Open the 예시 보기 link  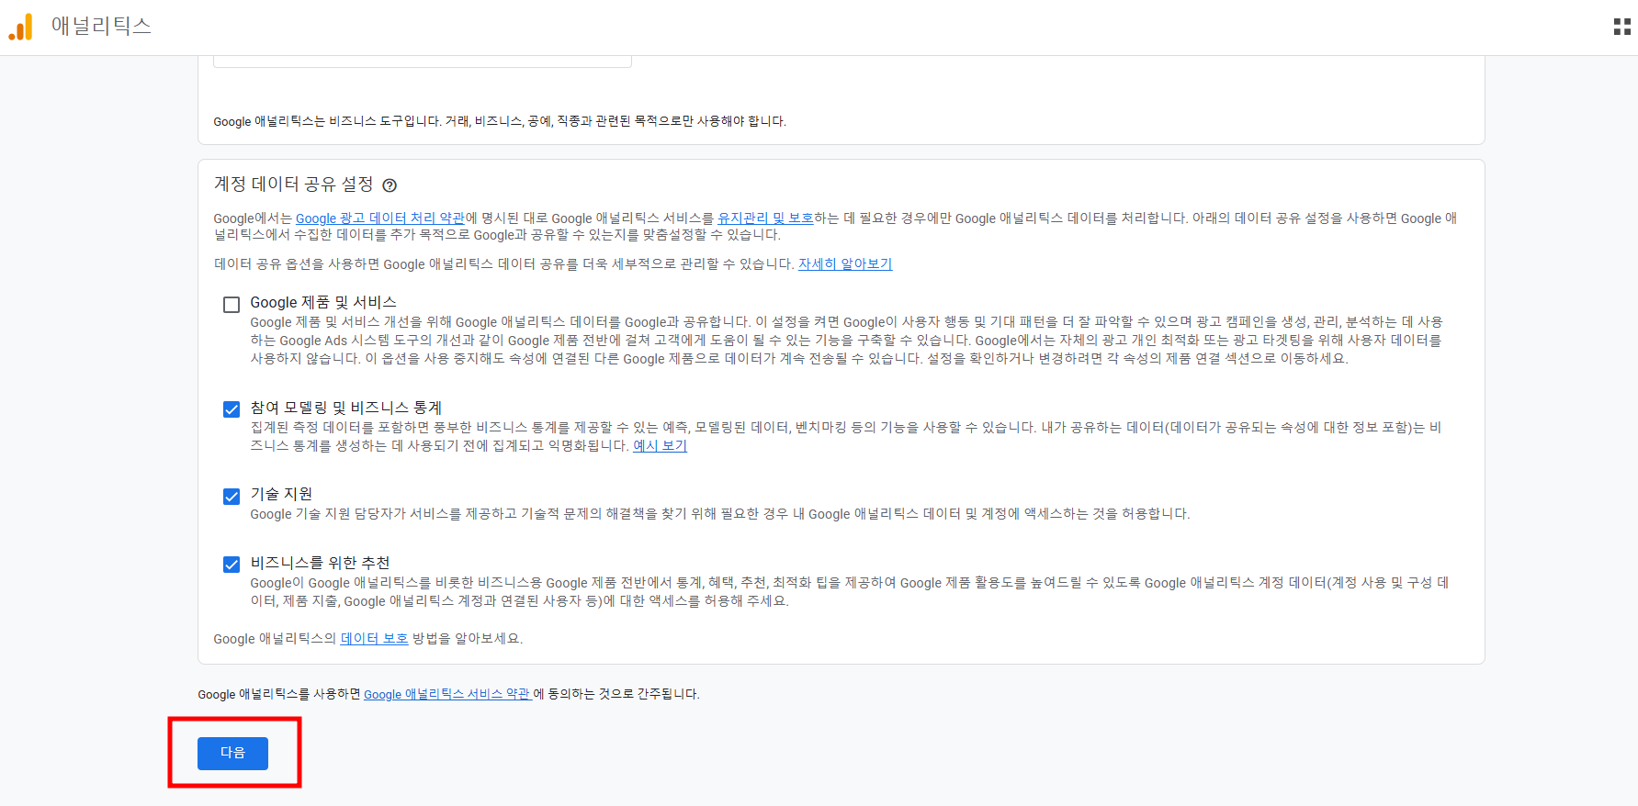coord(660,446)
